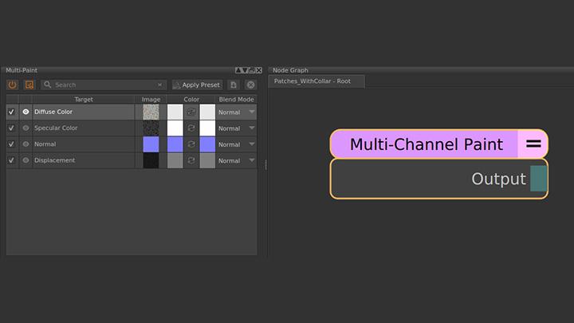Click Multi-Paint panel up-triangle icon
The height and width of the screenshot is (323, 574).
(238, 70)
